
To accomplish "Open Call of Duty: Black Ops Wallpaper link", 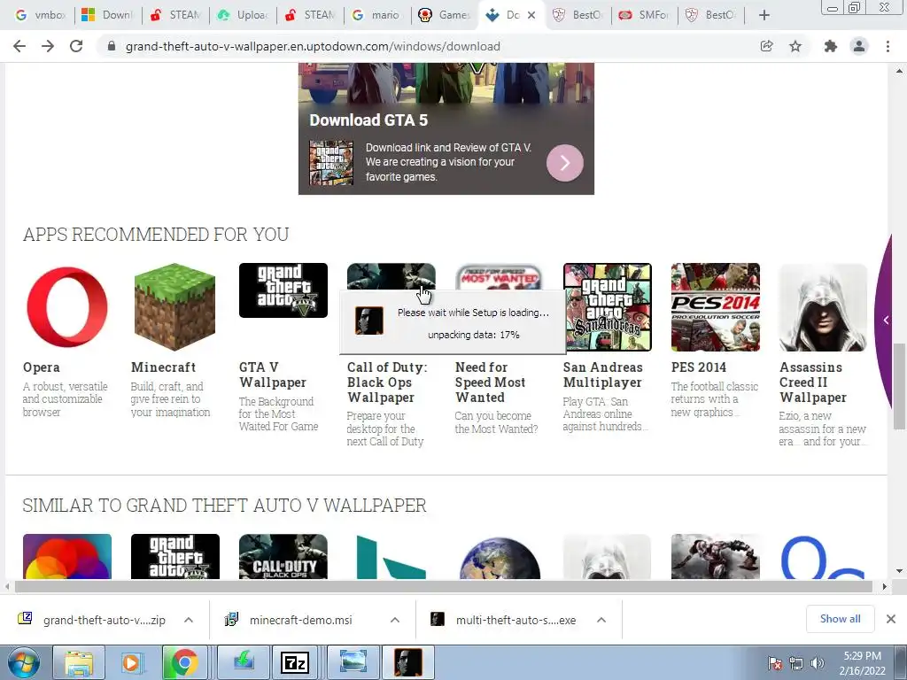I will (x=387, y=382).
